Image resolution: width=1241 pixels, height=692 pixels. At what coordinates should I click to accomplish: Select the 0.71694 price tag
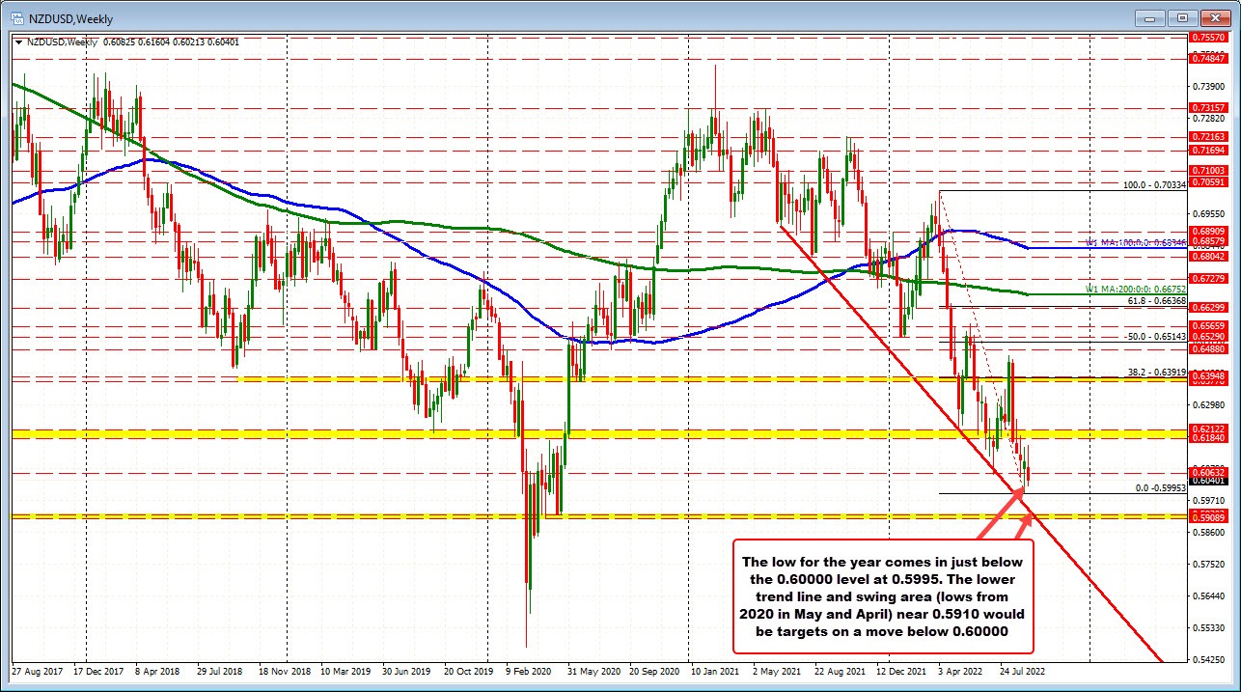[x=1208, y=151]
